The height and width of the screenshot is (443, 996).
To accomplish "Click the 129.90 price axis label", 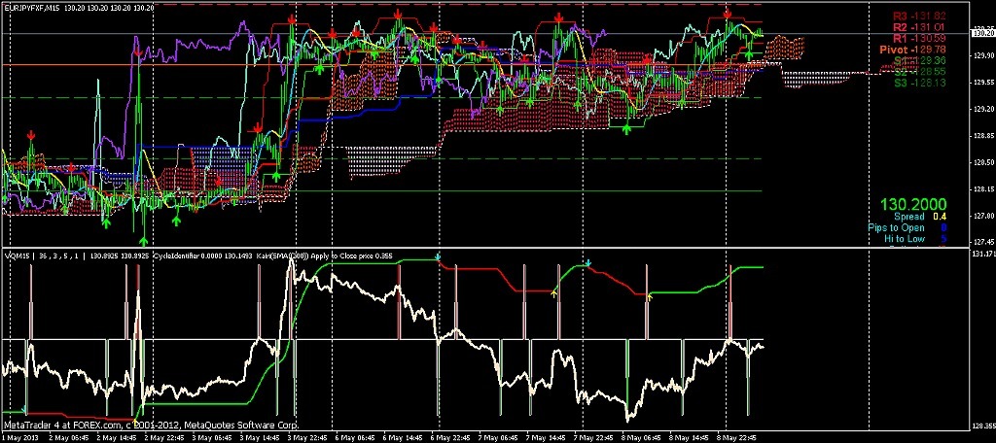I will pos(982,55).
